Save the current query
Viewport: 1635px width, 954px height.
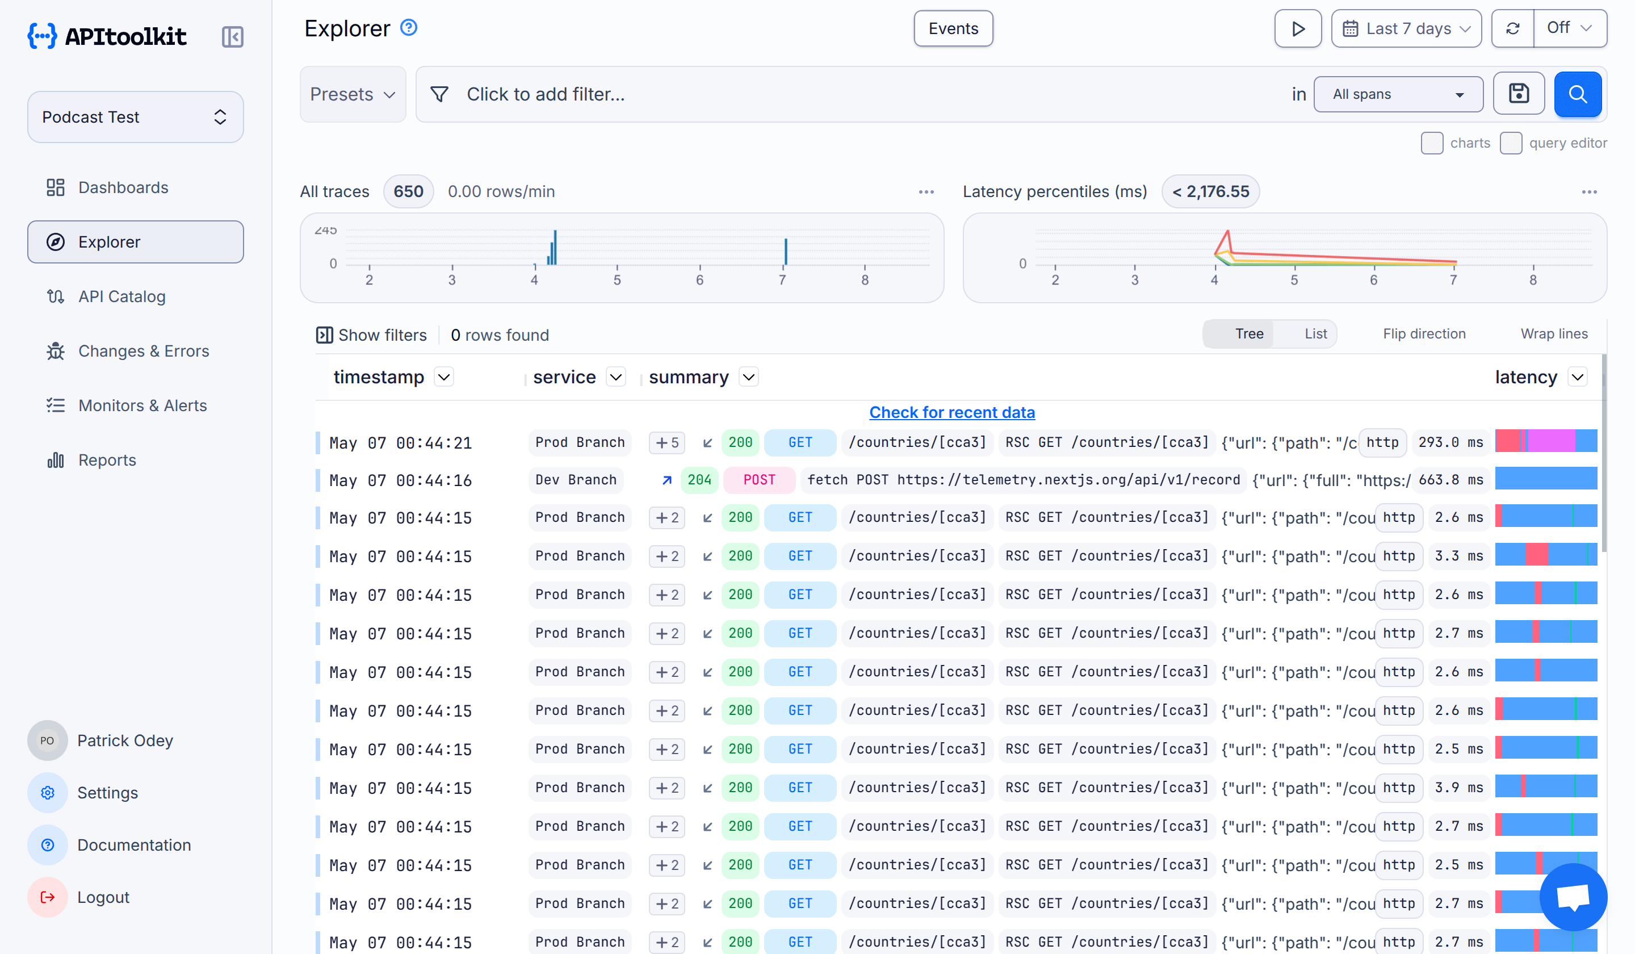pyautogui.click(x=1519, y=94)
